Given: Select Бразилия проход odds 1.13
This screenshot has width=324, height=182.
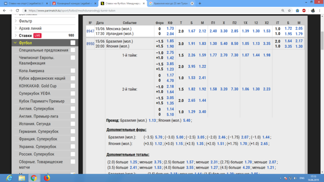Looking at the screenshot, I should coord(152,120).
